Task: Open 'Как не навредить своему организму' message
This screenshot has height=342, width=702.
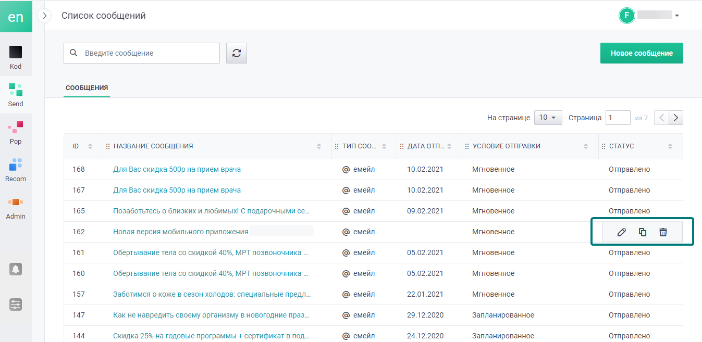Action: [212, 315]
